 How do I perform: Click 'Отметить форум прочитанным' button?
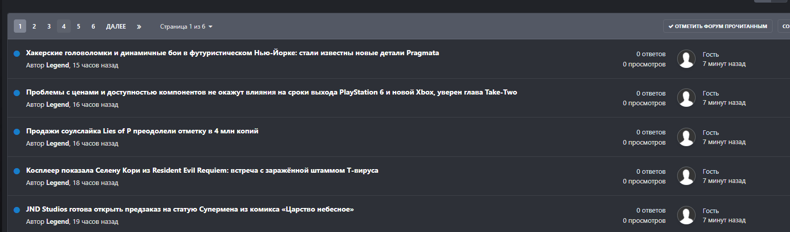tap(718, 27)
